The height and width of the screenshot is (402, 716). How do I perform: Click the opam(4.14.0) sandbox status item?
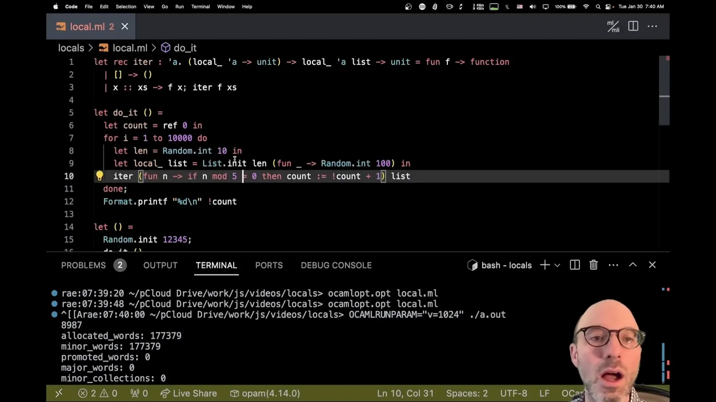point(265,393)
